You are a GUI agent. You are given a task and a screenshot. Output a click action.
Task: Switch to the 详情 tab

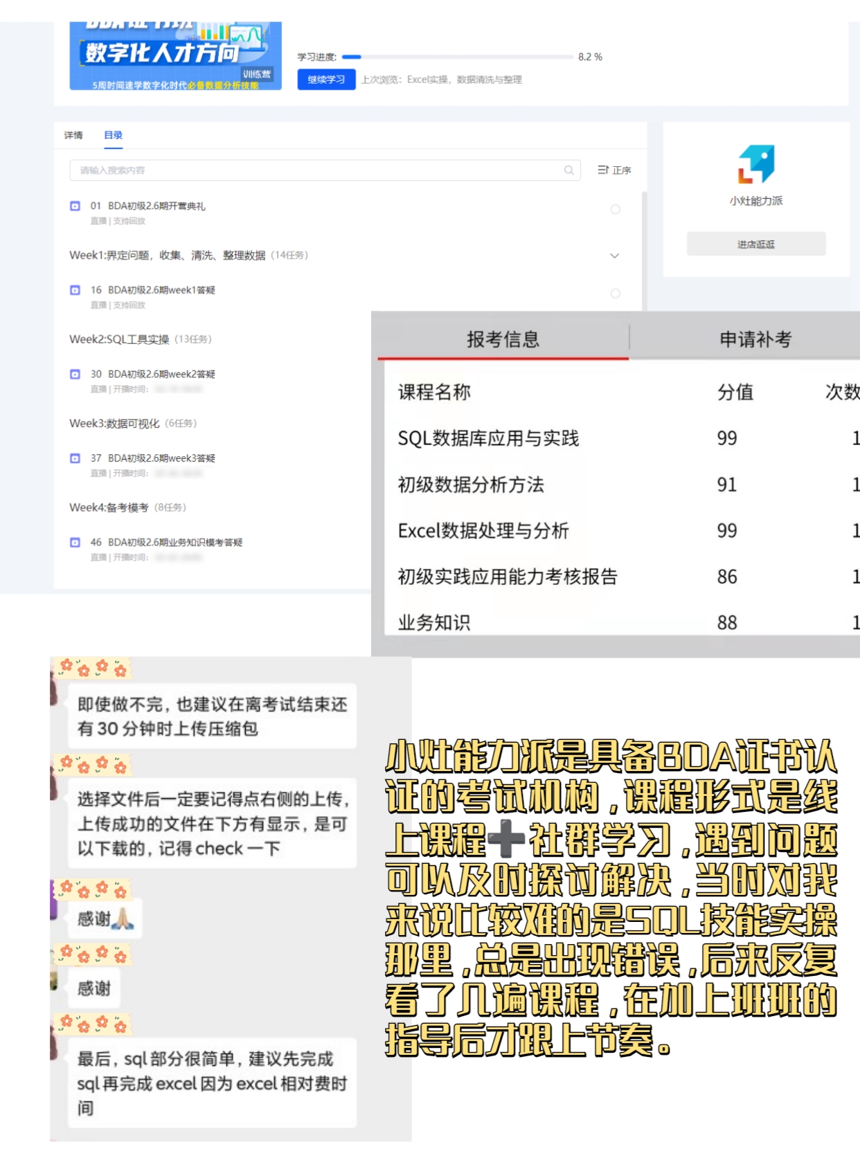(x=73, y=135)
